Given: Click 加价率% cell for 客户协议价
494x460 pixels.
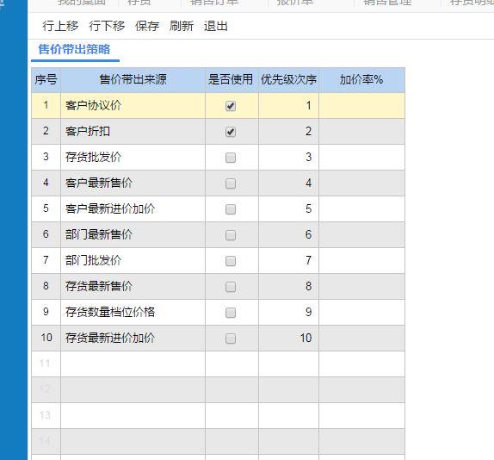Looking at the screenshot, I should point(361,106).
